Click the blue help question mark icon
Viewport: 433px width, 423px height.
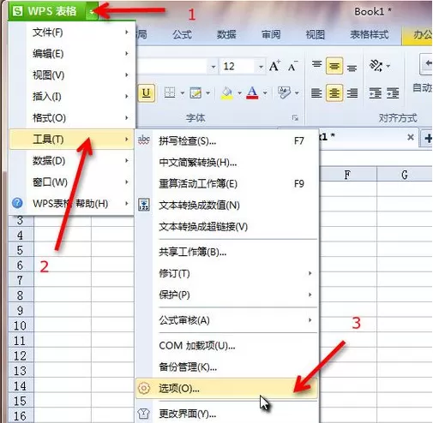[17, 203]
